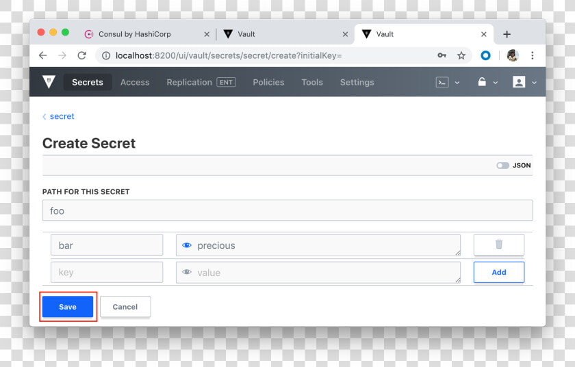
Task: Delete the bar row with trash icon
Action: click(x=499, y=245)
